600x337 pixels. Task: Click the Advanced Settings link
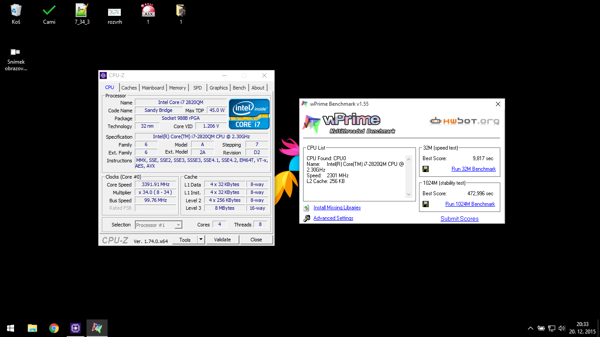[333, 218]
